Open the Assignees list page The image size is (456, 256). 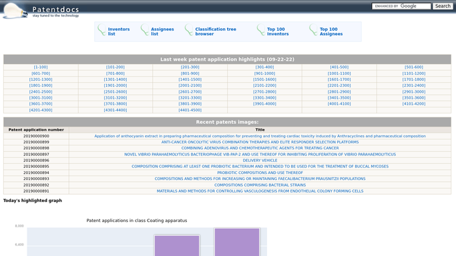[x=162, y=31]
